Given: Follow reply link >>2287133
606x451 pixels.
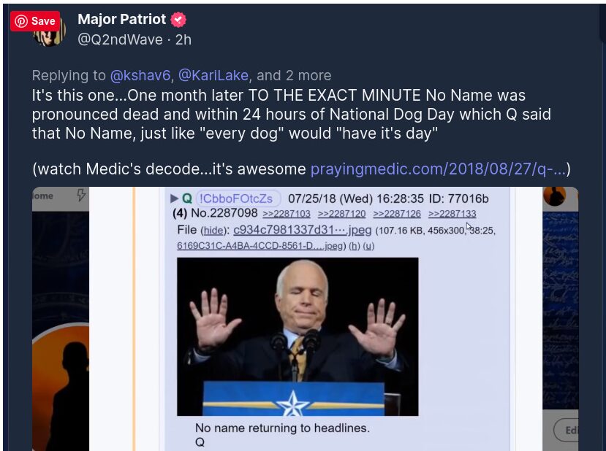Looking at the screenshot, I should pyautogui.click(x=452, y=214).
